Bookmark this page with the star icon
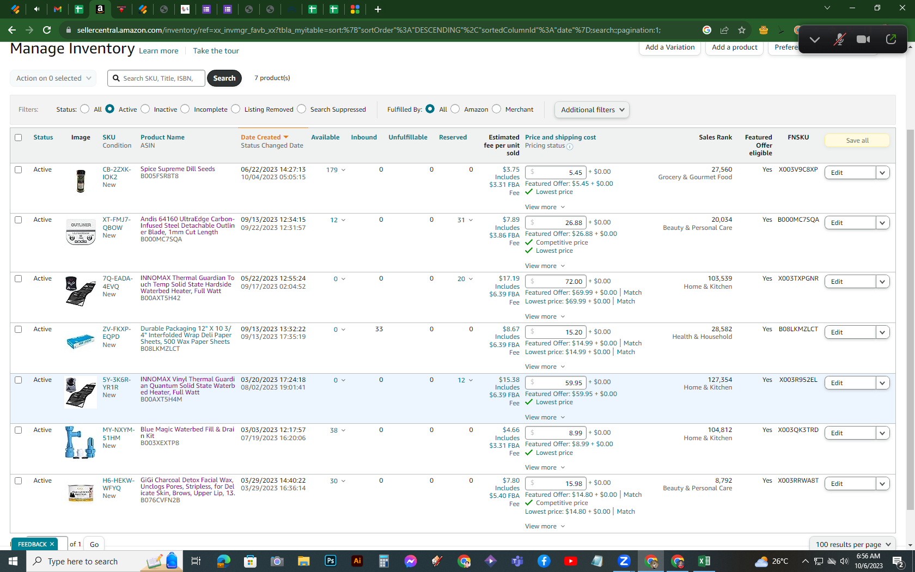The height and width of the screenshot is (572, 915). pos(742,30)
